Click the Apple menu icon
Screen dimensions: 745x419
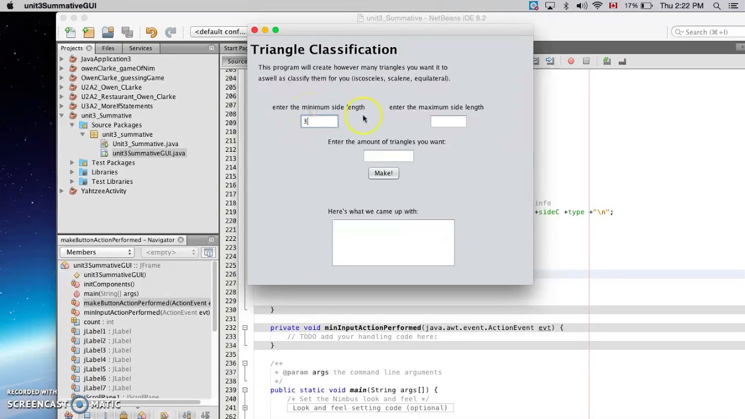click(10, 6)
